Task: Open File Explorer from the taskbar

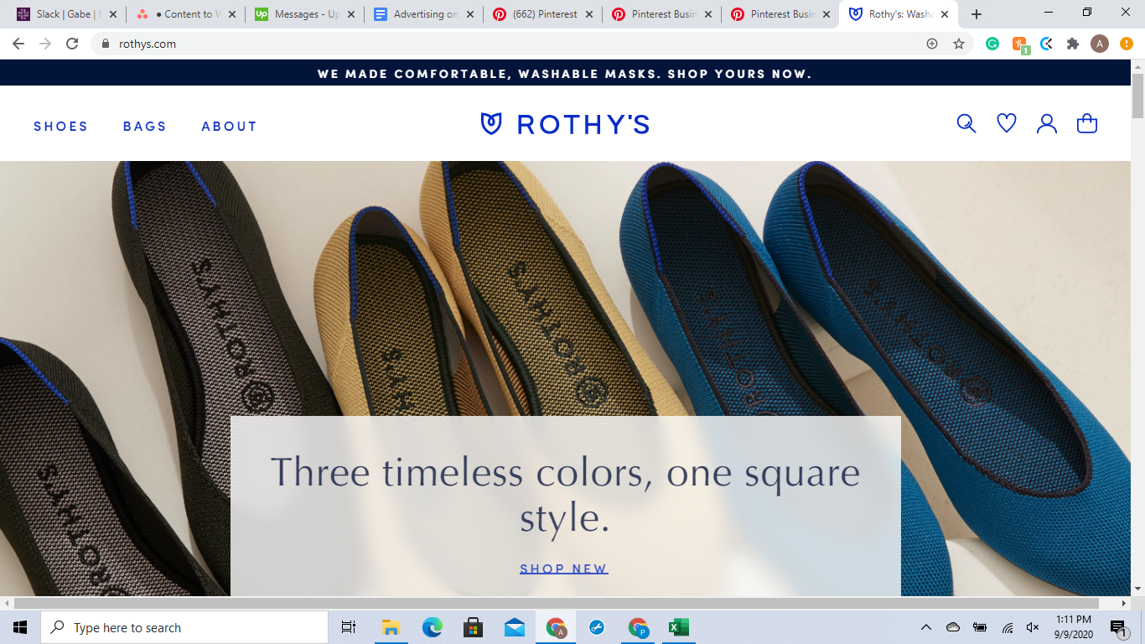Action: [391, 627]
